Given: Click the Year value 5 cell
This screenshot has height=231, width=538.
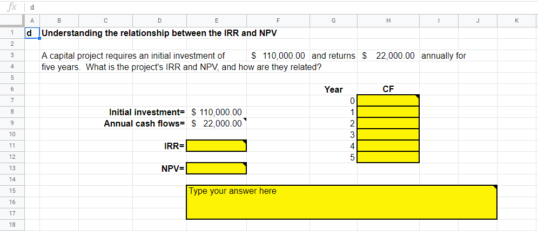Looking at the screenshot, I should click(x=333, y=157).
